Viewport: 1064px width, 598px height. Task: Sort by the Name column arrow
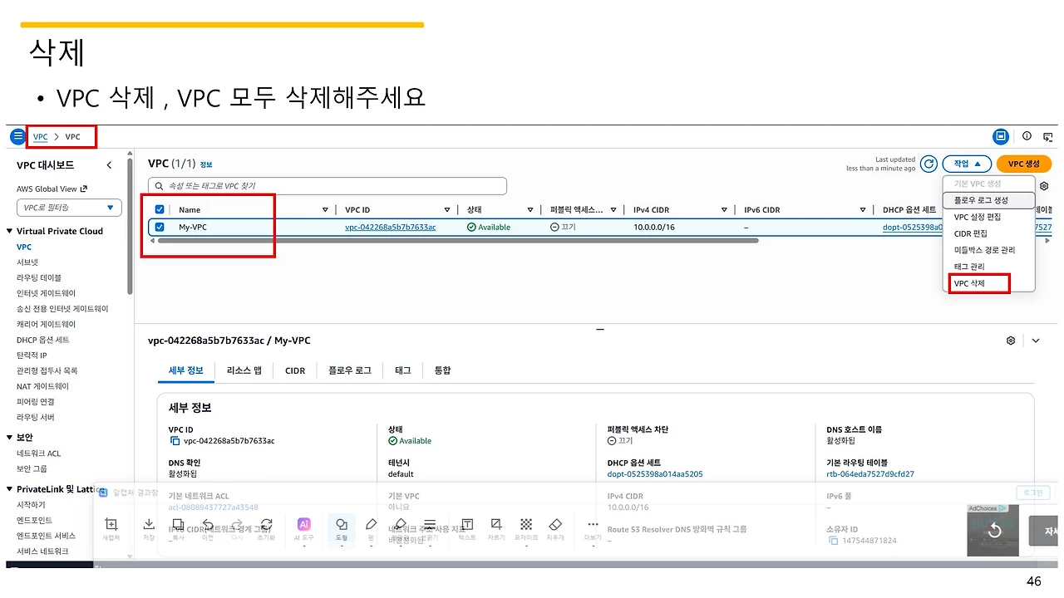click(325, 210)
